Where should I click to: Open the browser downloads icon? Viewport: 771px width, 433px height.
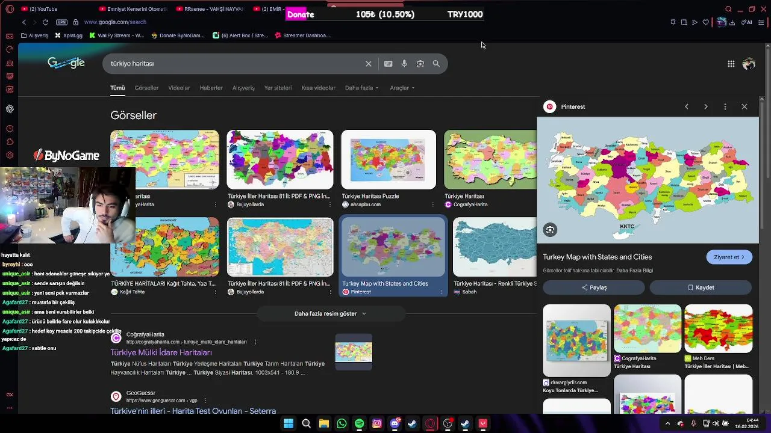tap(732, 22)
